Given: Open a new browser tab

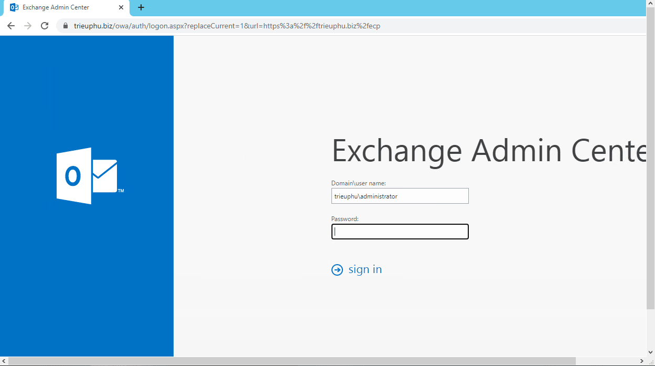Looking at the screenshot, I should coord(141,7).
